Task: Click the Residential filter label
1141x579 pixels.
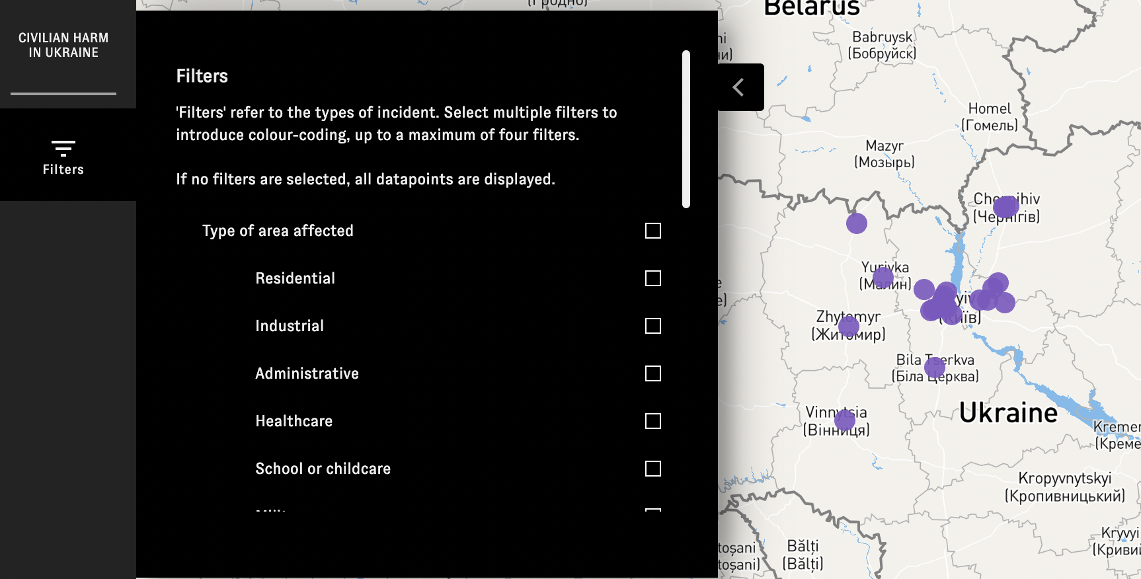Action: point(295,278)
